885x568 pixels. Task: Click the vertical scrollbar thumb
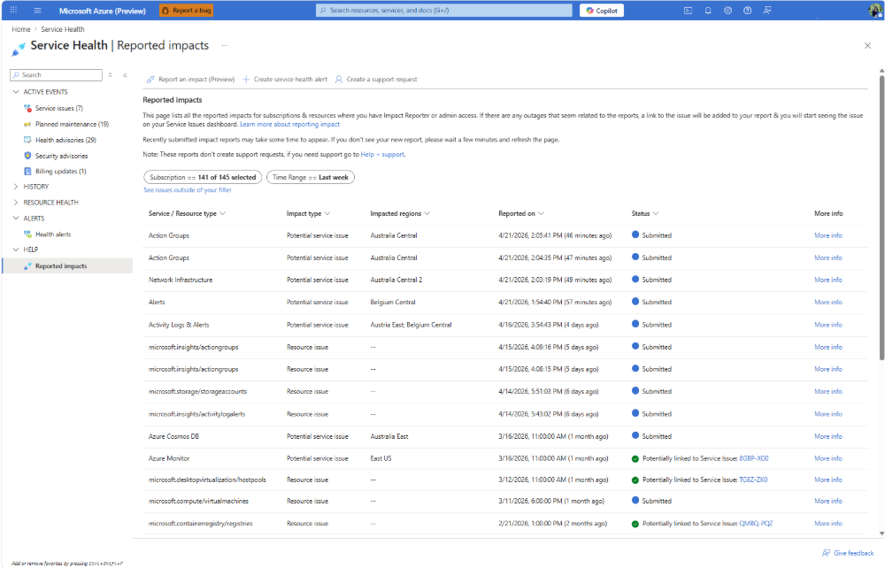click(881, 217)
